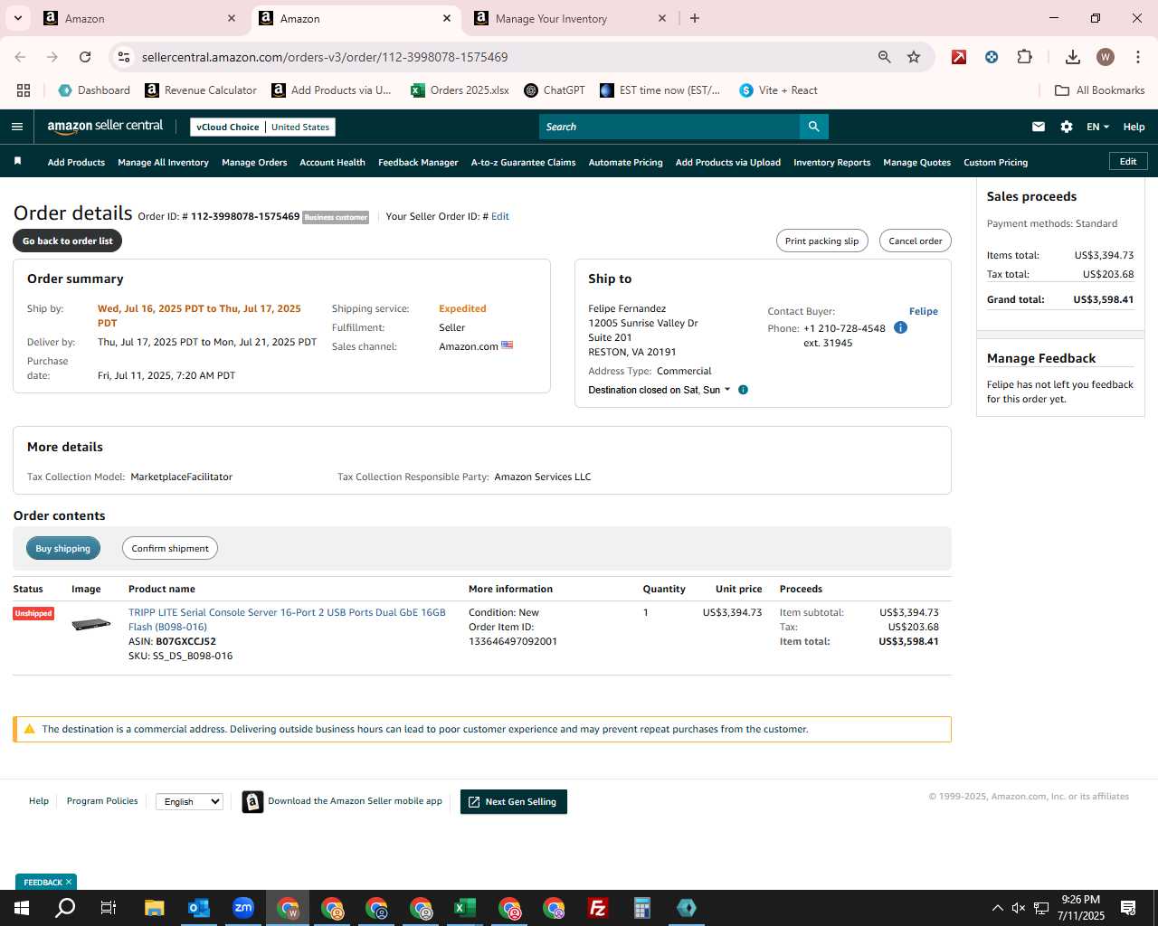Open Manage Orders in the navigation bar

pyautogui.click(x=254, y=163)
